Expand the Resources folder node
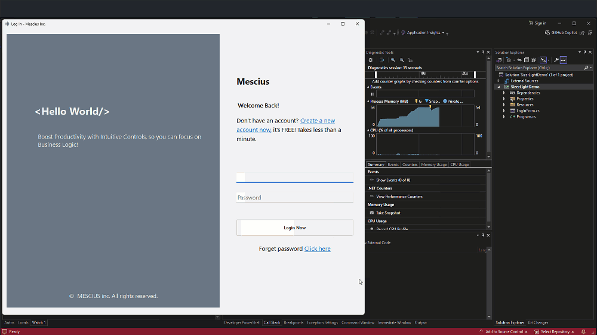597x335 pixels. [504, 105]
